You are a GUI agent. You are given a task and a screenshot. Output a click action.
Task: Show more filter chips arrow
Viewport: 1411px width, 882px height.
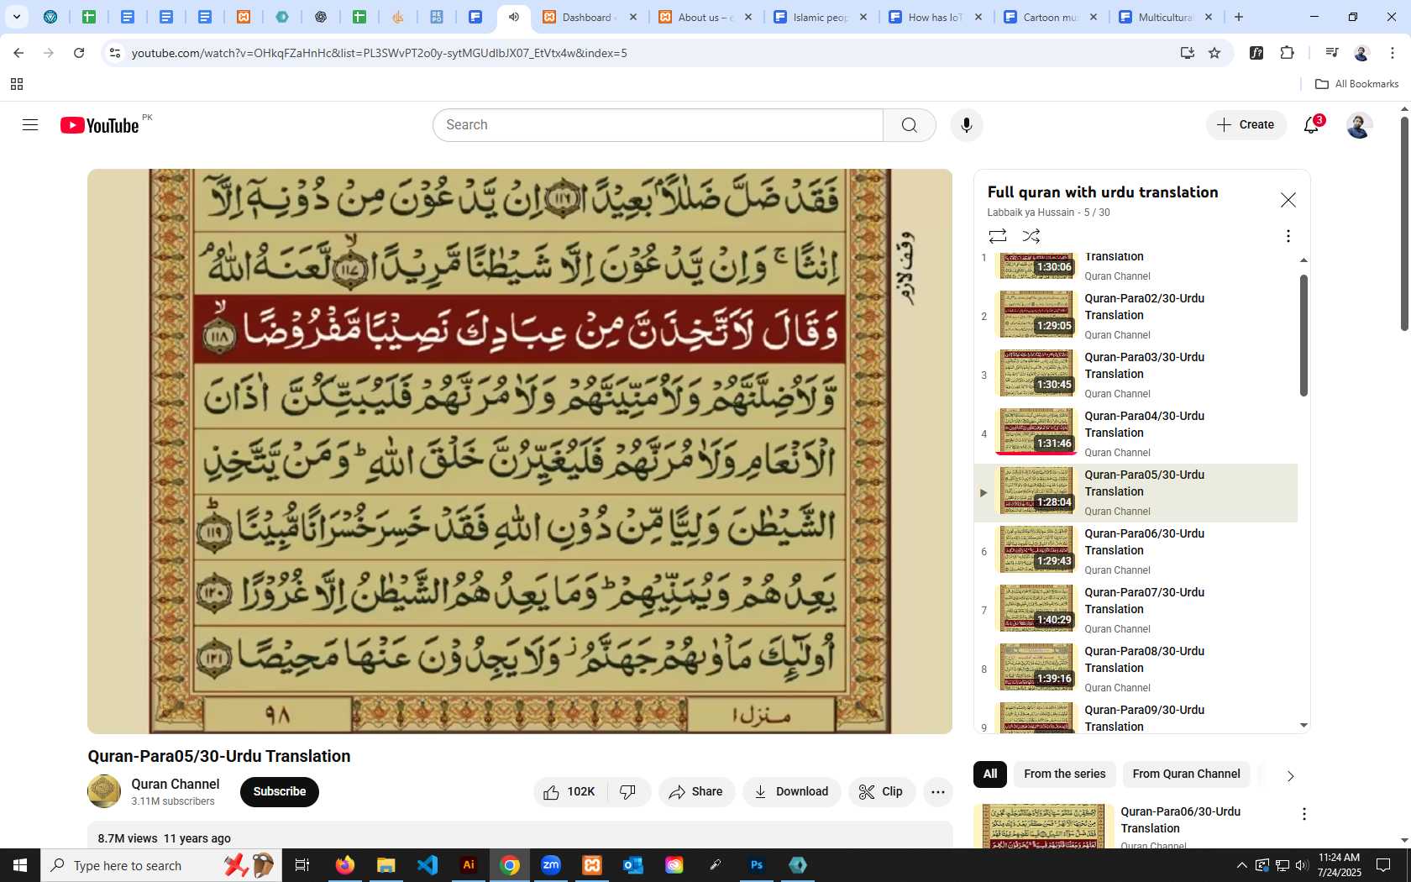coord(1291,776)
